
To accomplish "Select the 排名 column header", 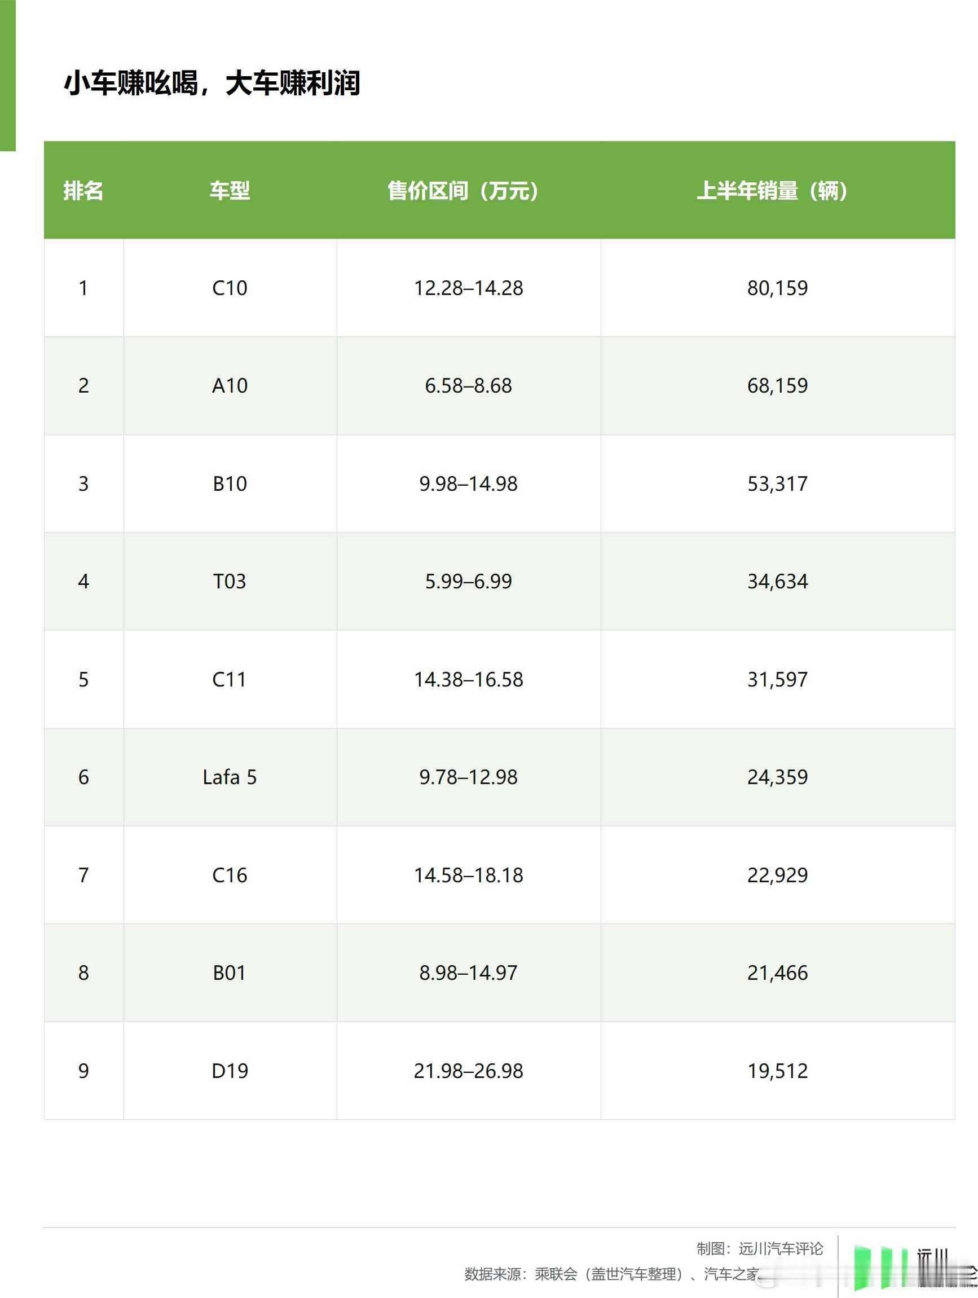I will (x=83, y=191).
